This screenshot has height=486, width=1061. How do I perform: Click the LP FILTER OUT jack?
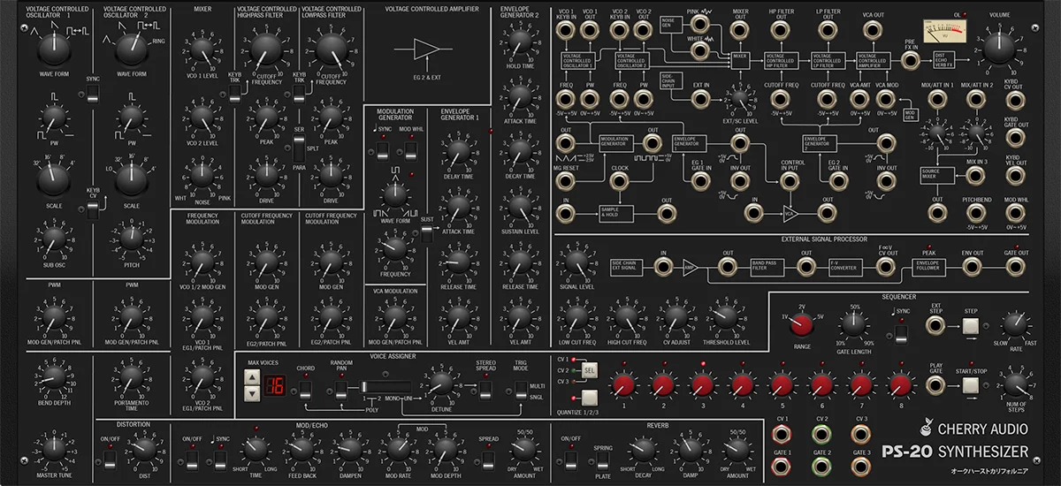[x=828, y=30]
